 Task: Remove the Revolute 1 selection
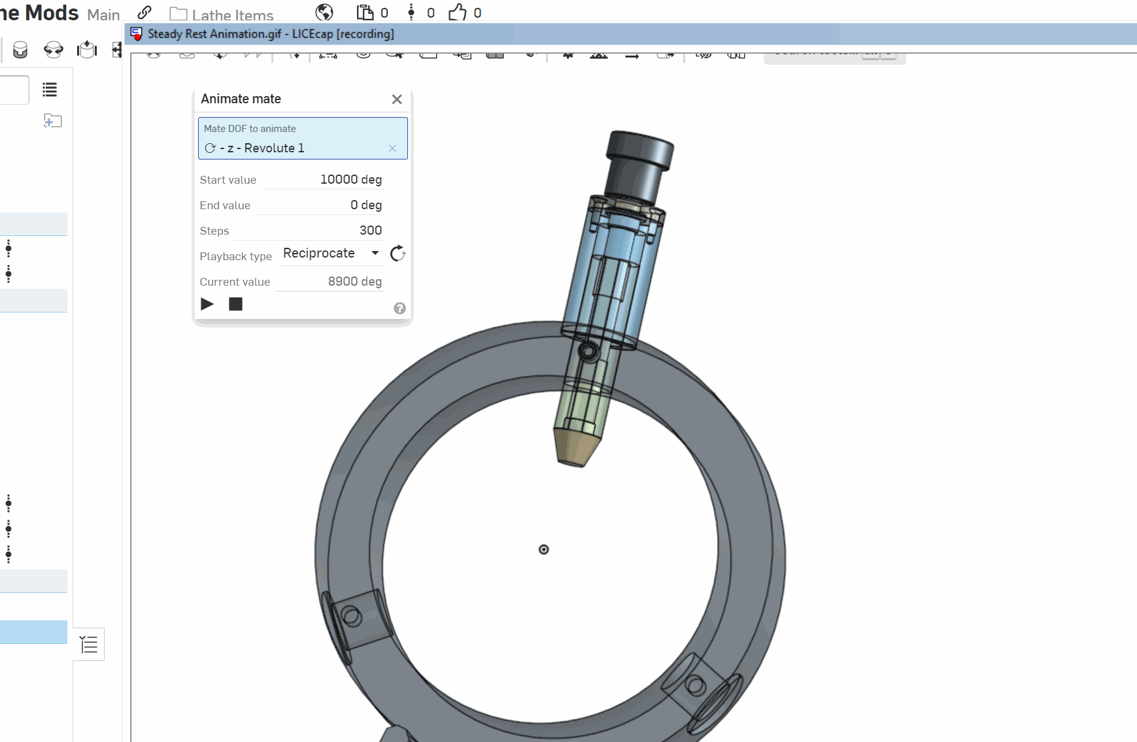[x=392, y=148]
